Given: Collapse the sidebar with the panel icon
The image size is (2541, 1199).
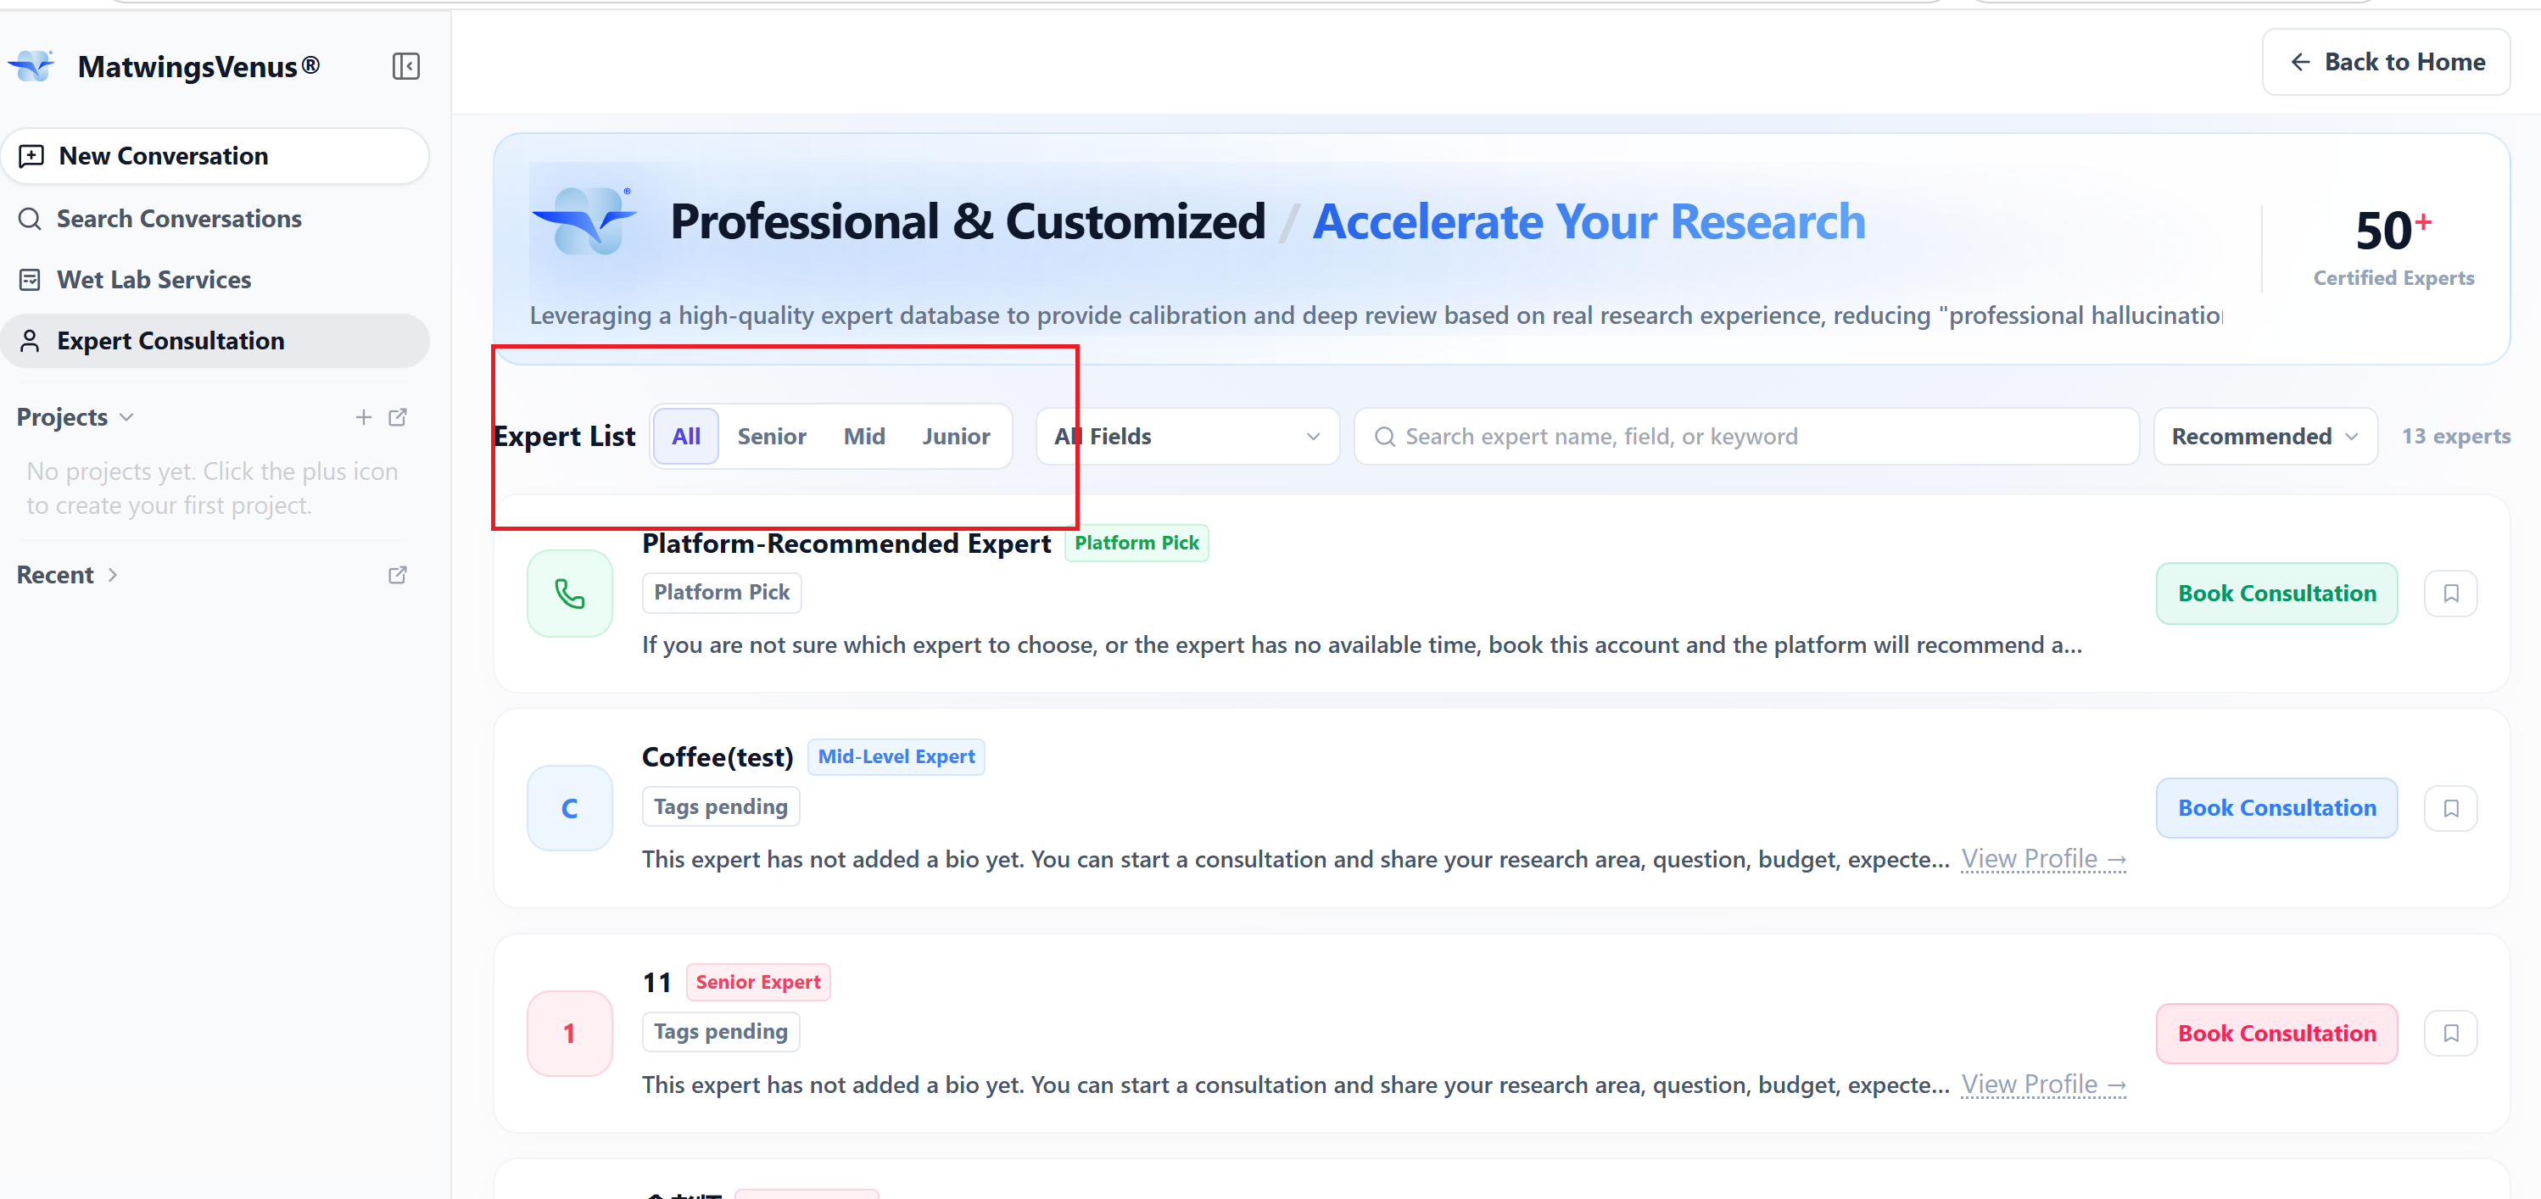Looking at the screenshot, I should coord(405,66).
